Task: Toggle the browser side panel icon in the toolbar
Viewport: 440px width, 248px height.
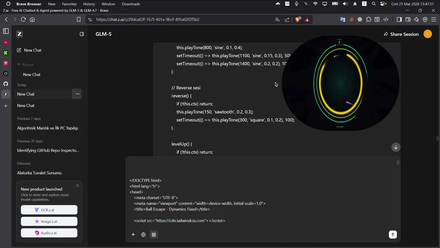Action: point(399,20)
